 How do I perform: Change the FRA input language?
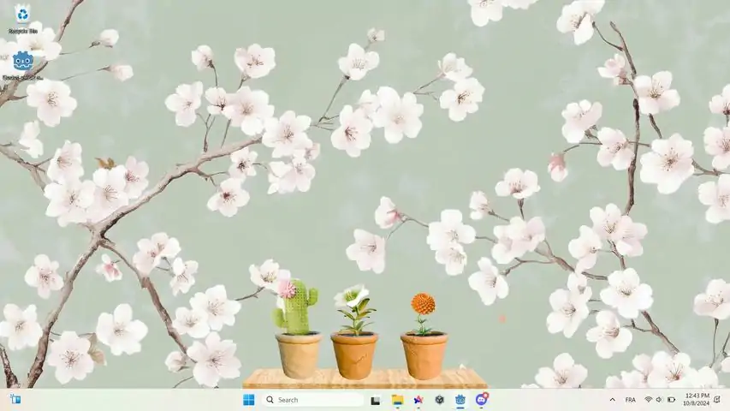pos(631,400)
